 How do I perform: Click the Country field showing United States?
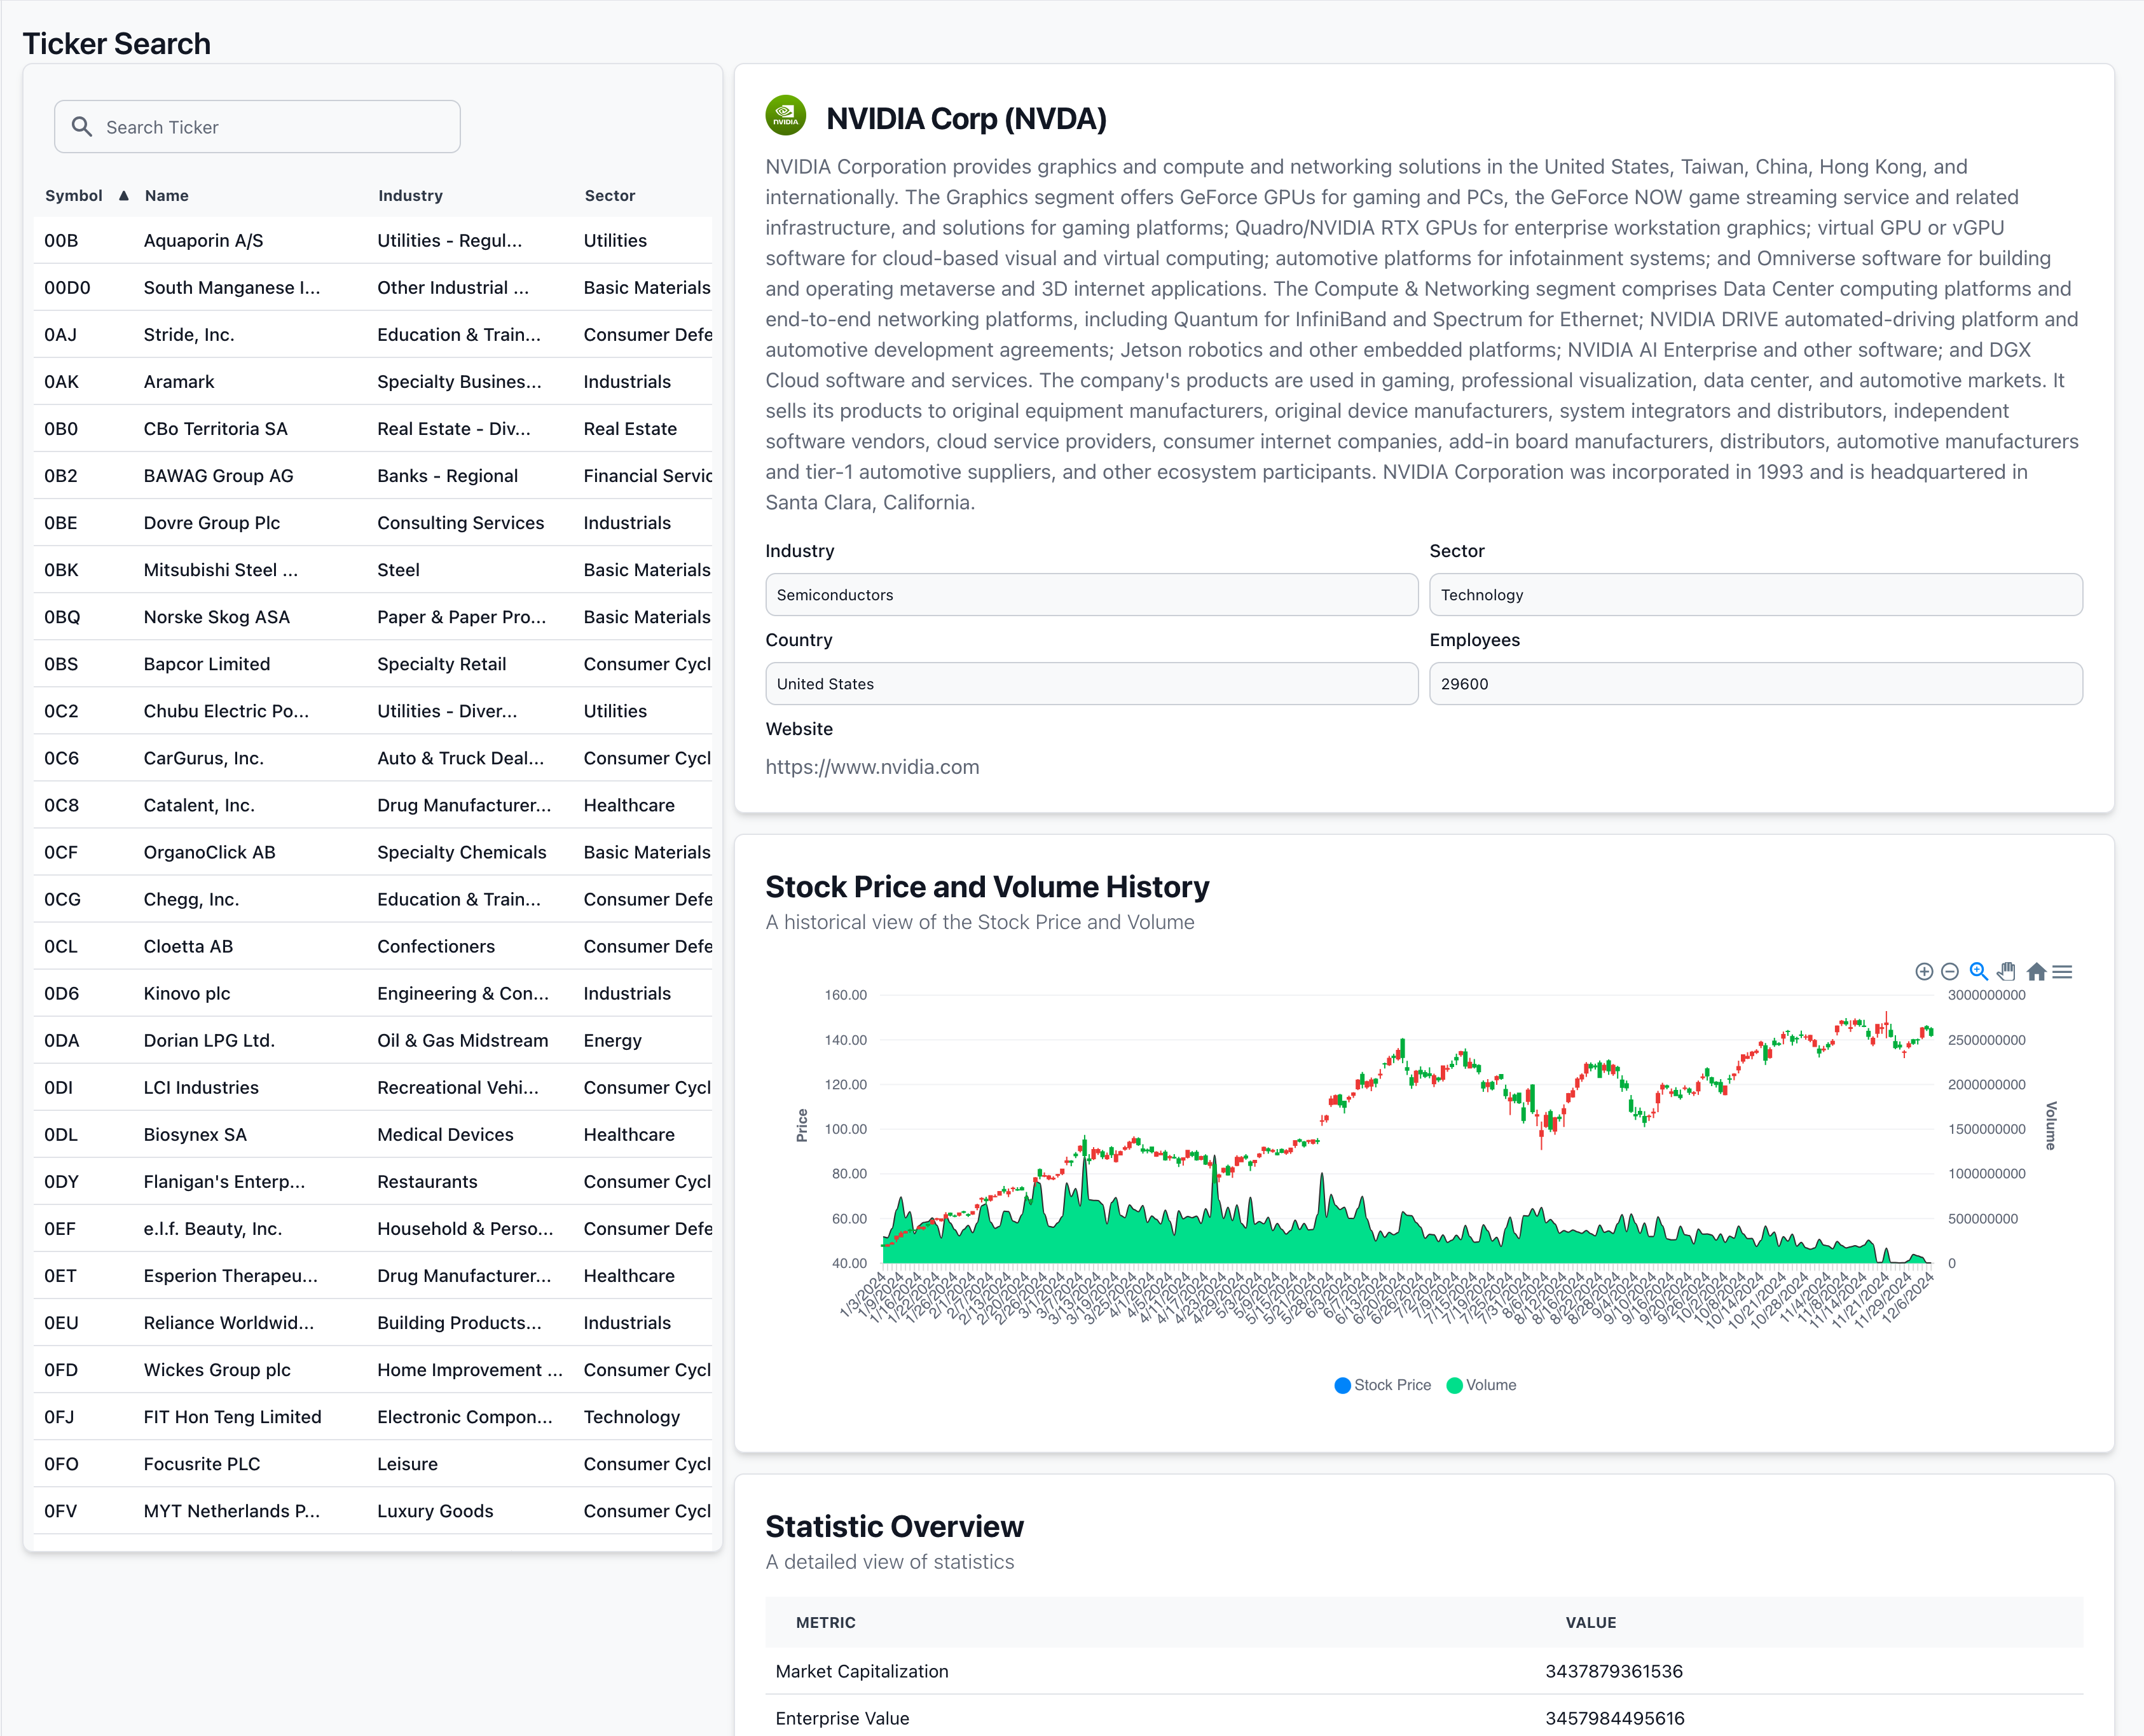pos(1091,684)
